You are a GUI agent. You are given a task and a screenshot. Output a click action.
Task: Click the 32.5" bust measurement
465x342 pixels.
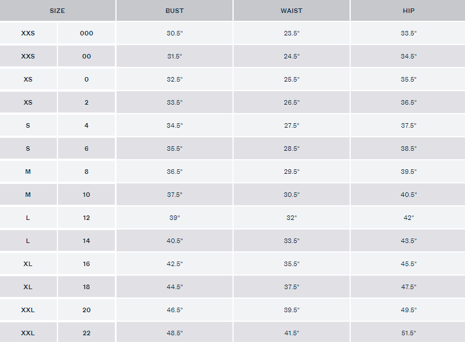[x=175, y=79]
